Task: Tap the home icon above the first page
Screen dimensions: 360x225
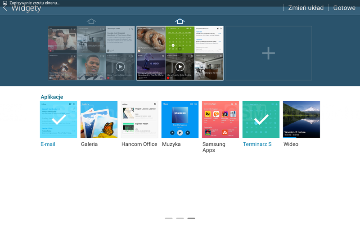Action: point(91,21)
